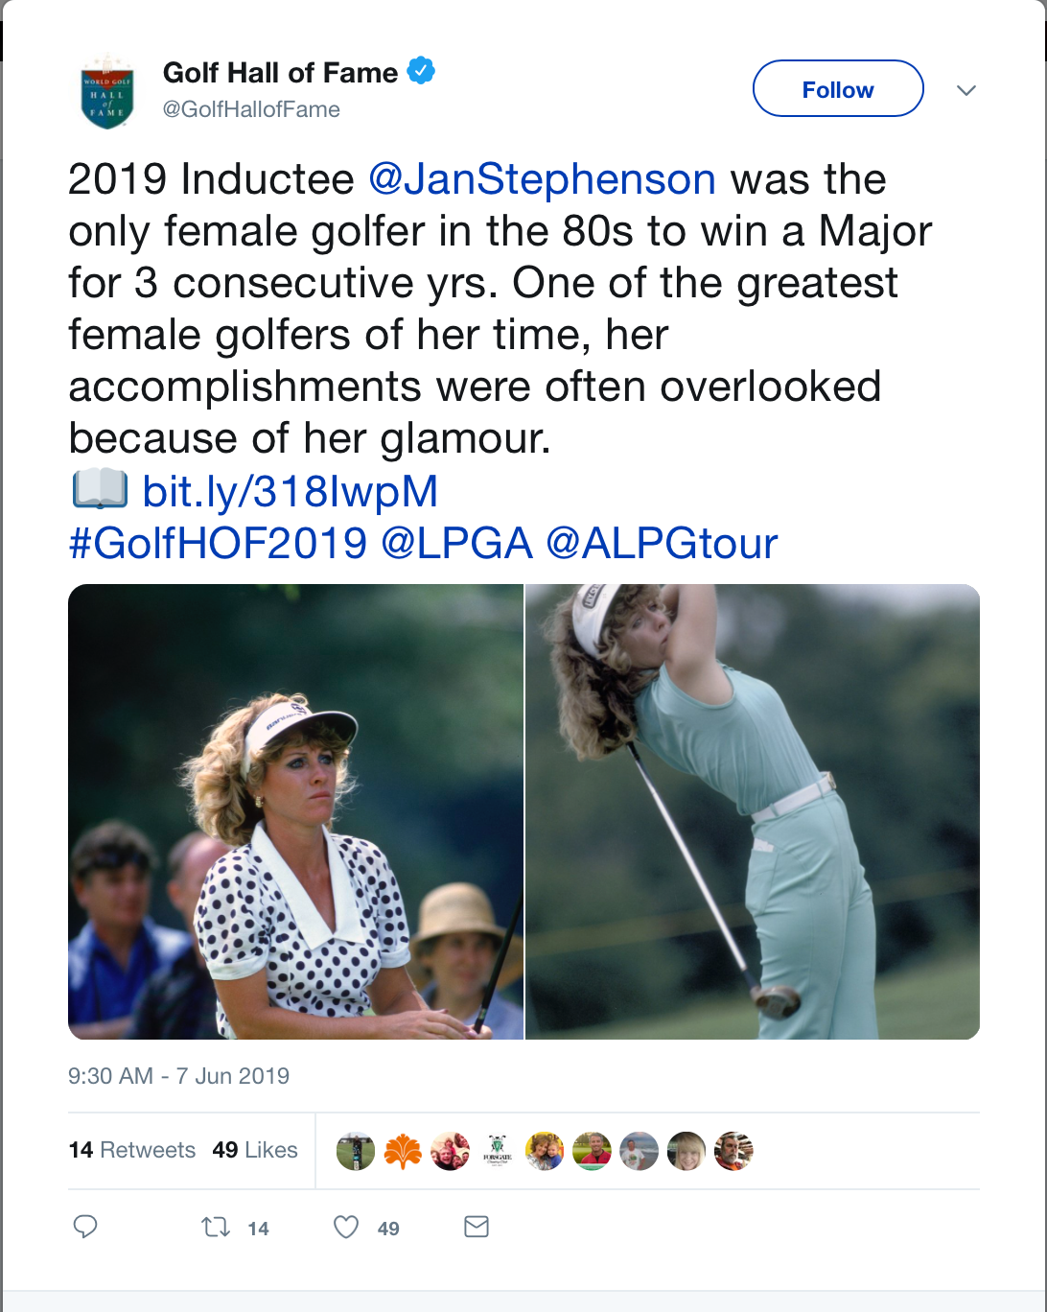Viewport: 1047px width, 1312px height.
Task: Expand the tweet options chevron menu
Action: [966, 90]
